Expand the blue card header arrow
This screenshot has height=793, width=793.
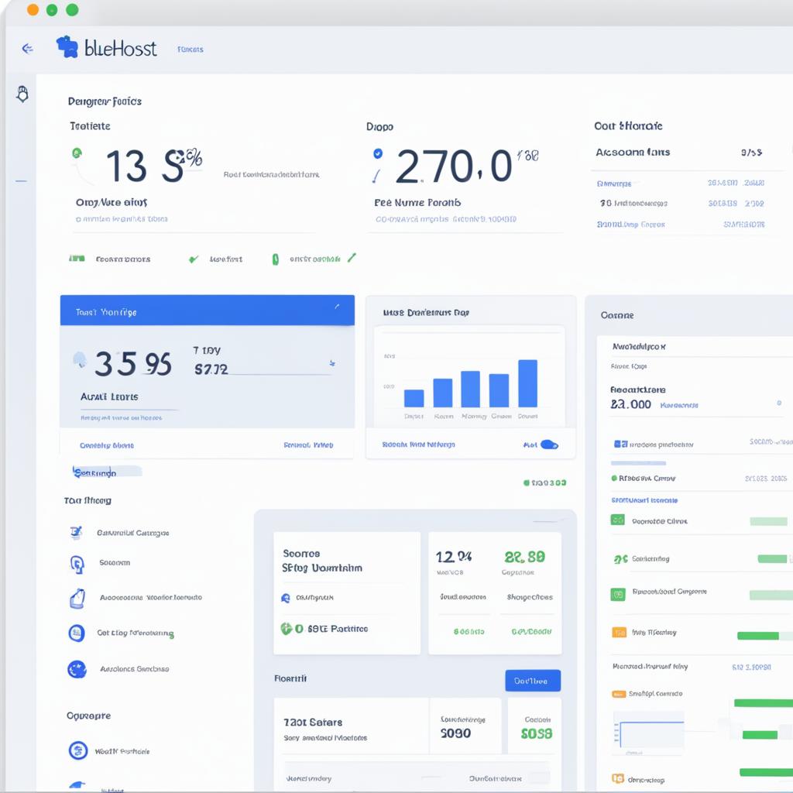click(336, 307)
